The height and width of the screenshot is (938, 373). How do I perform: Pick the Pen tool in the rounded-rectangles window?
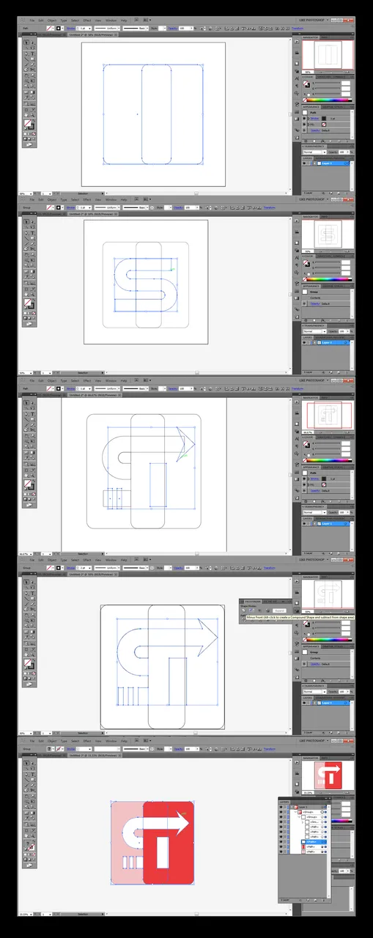(x=26, y=53)
